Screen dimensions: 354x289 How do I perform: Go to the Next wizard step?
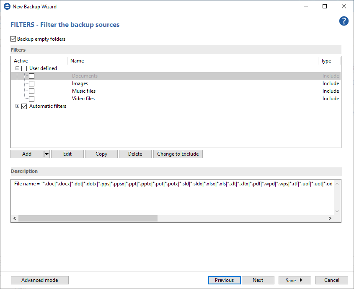pos(258,280)
